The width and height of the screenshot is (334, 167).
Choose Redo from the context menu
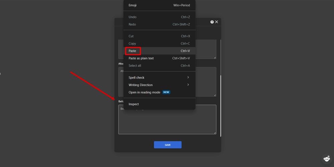[x=159, y=24]
